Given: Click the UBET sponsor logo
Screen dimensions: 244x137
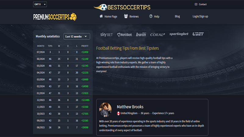Looking at the screenshot, I should [x=198, y=34].
